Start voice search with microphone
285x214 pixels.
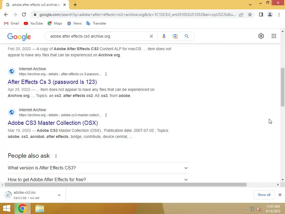click(x=164, y=36)
